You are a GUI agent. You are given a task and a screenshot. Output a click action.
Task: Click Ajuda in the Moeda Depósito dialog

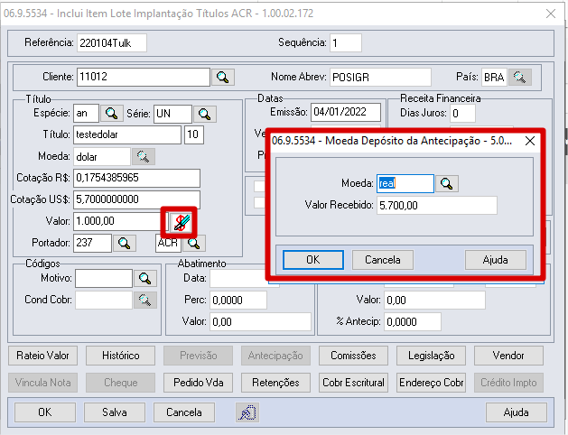pos(495,260)
